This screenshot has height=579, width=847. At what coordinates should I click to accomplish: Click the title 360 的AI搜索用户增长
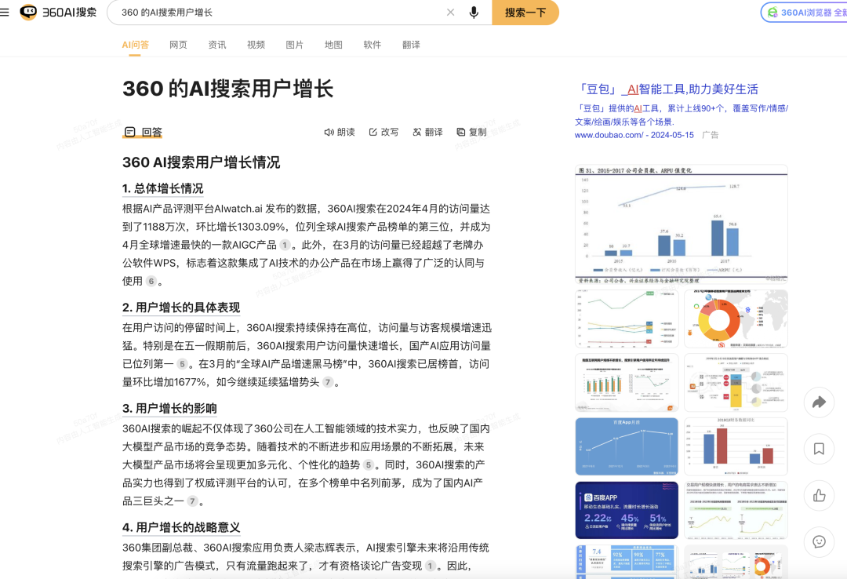click(228, 89)
